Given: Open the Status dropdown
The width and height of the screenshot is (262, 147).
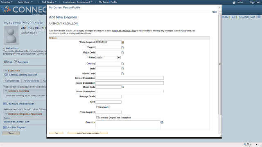Looking at the screenshot, I should point(119,58).
